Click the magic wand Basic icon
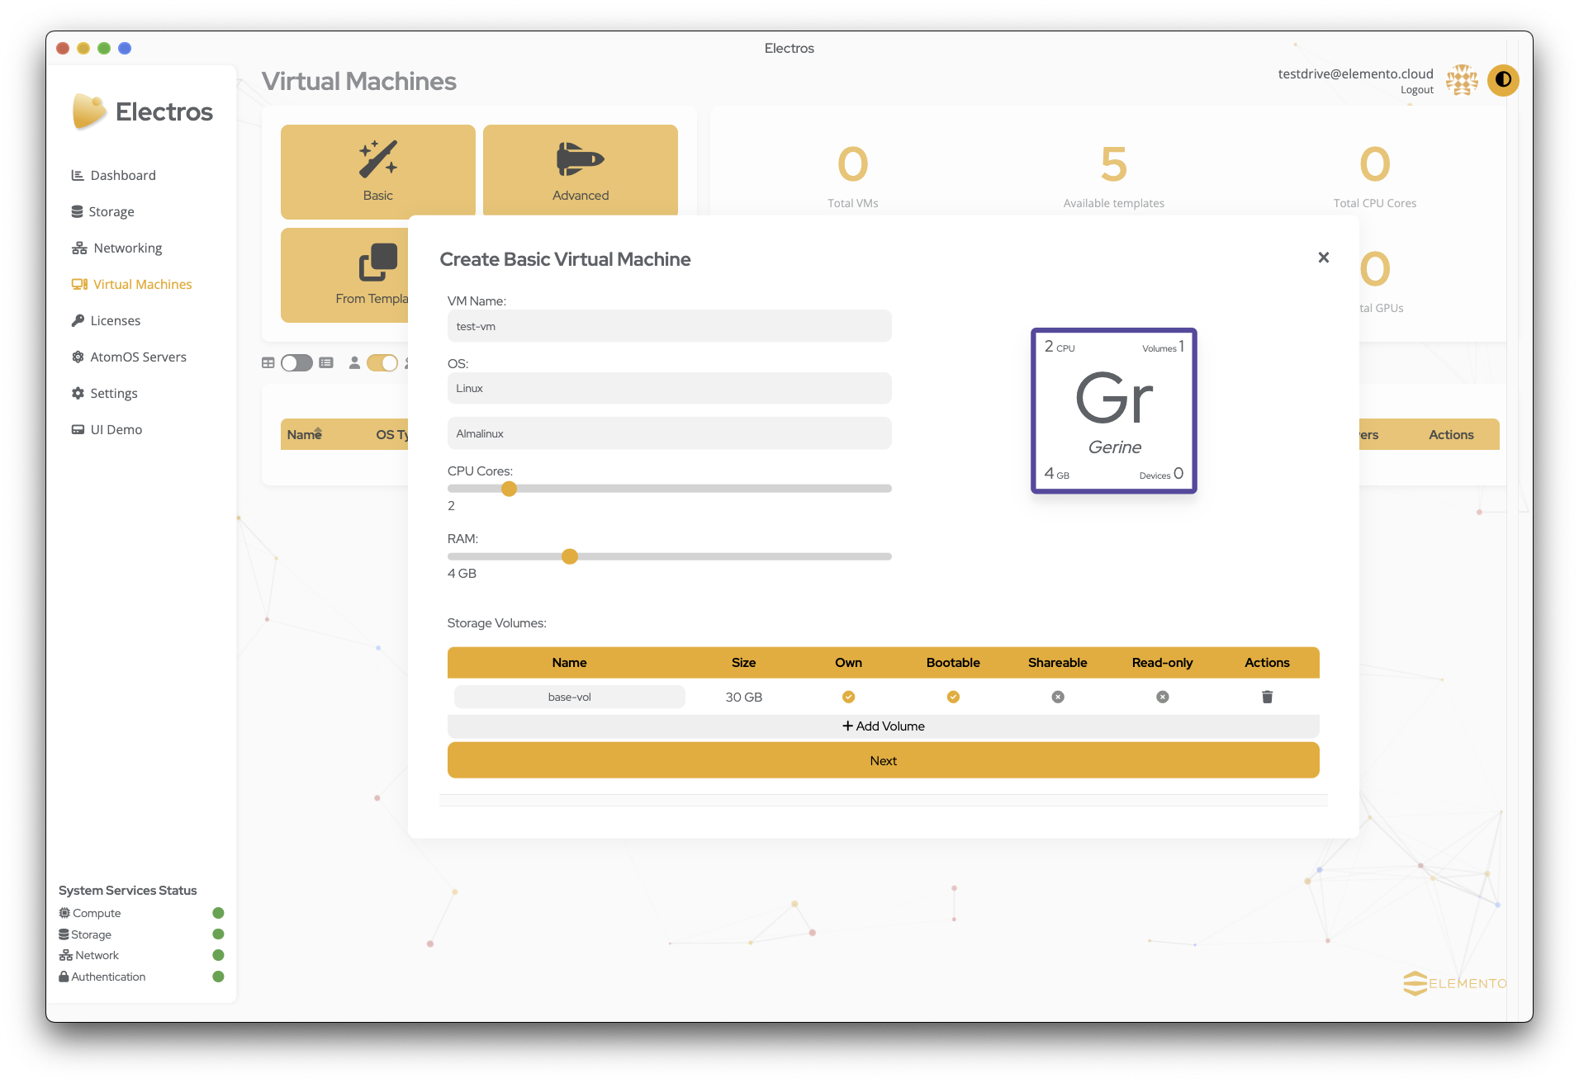Screen dimensions: 1579x1083 tap(377, 158)
